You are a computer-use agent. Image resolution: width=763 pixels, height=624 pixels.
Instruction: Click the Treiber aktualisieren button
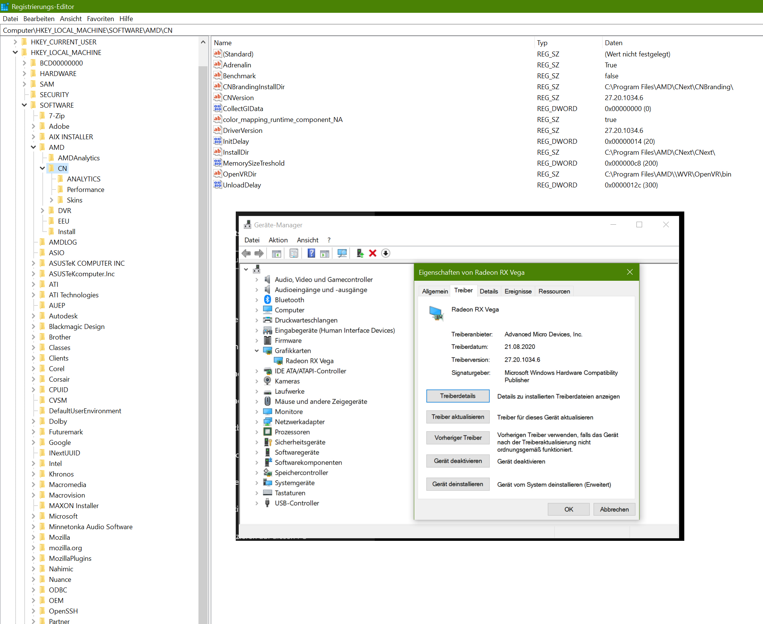coord(458,417)
